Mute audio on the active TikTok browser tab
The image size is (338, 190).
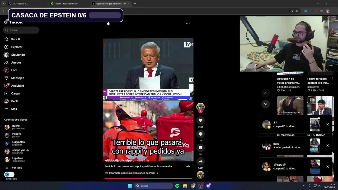coord(124,4)
